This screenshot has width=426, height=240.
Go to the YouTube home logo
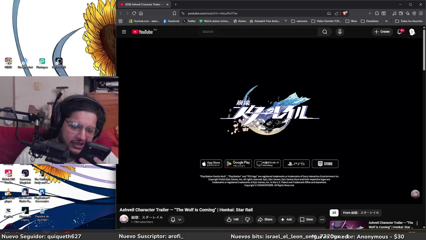(x=142, y=32)
